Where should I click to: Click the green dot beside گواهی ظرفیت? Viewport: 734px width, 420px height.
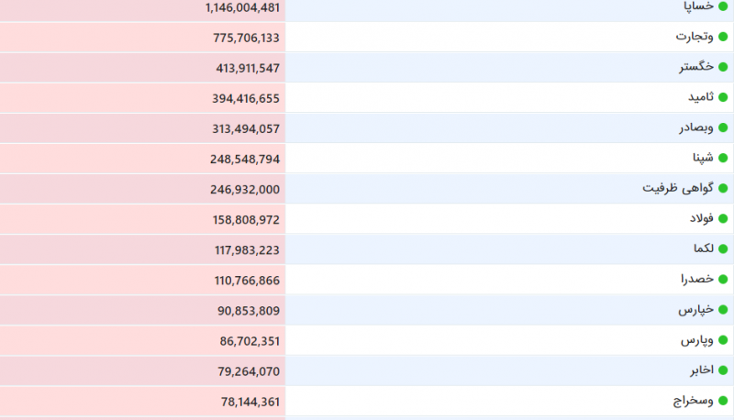point(723,188)
